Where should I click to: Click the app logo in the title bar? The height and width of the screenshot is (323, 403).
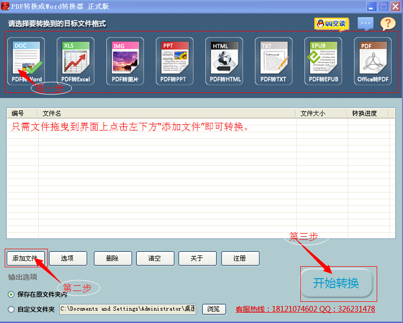pos(5,6)
